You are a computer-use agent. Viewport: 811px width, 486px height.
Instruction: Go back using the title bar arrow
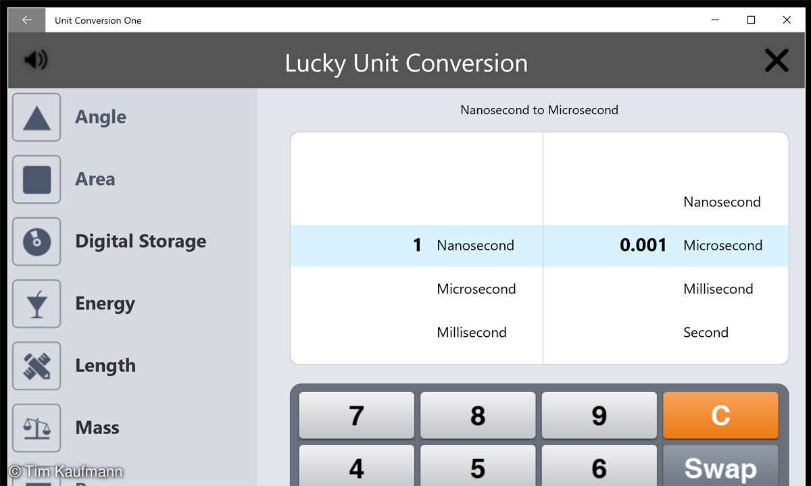click(27, 20)
